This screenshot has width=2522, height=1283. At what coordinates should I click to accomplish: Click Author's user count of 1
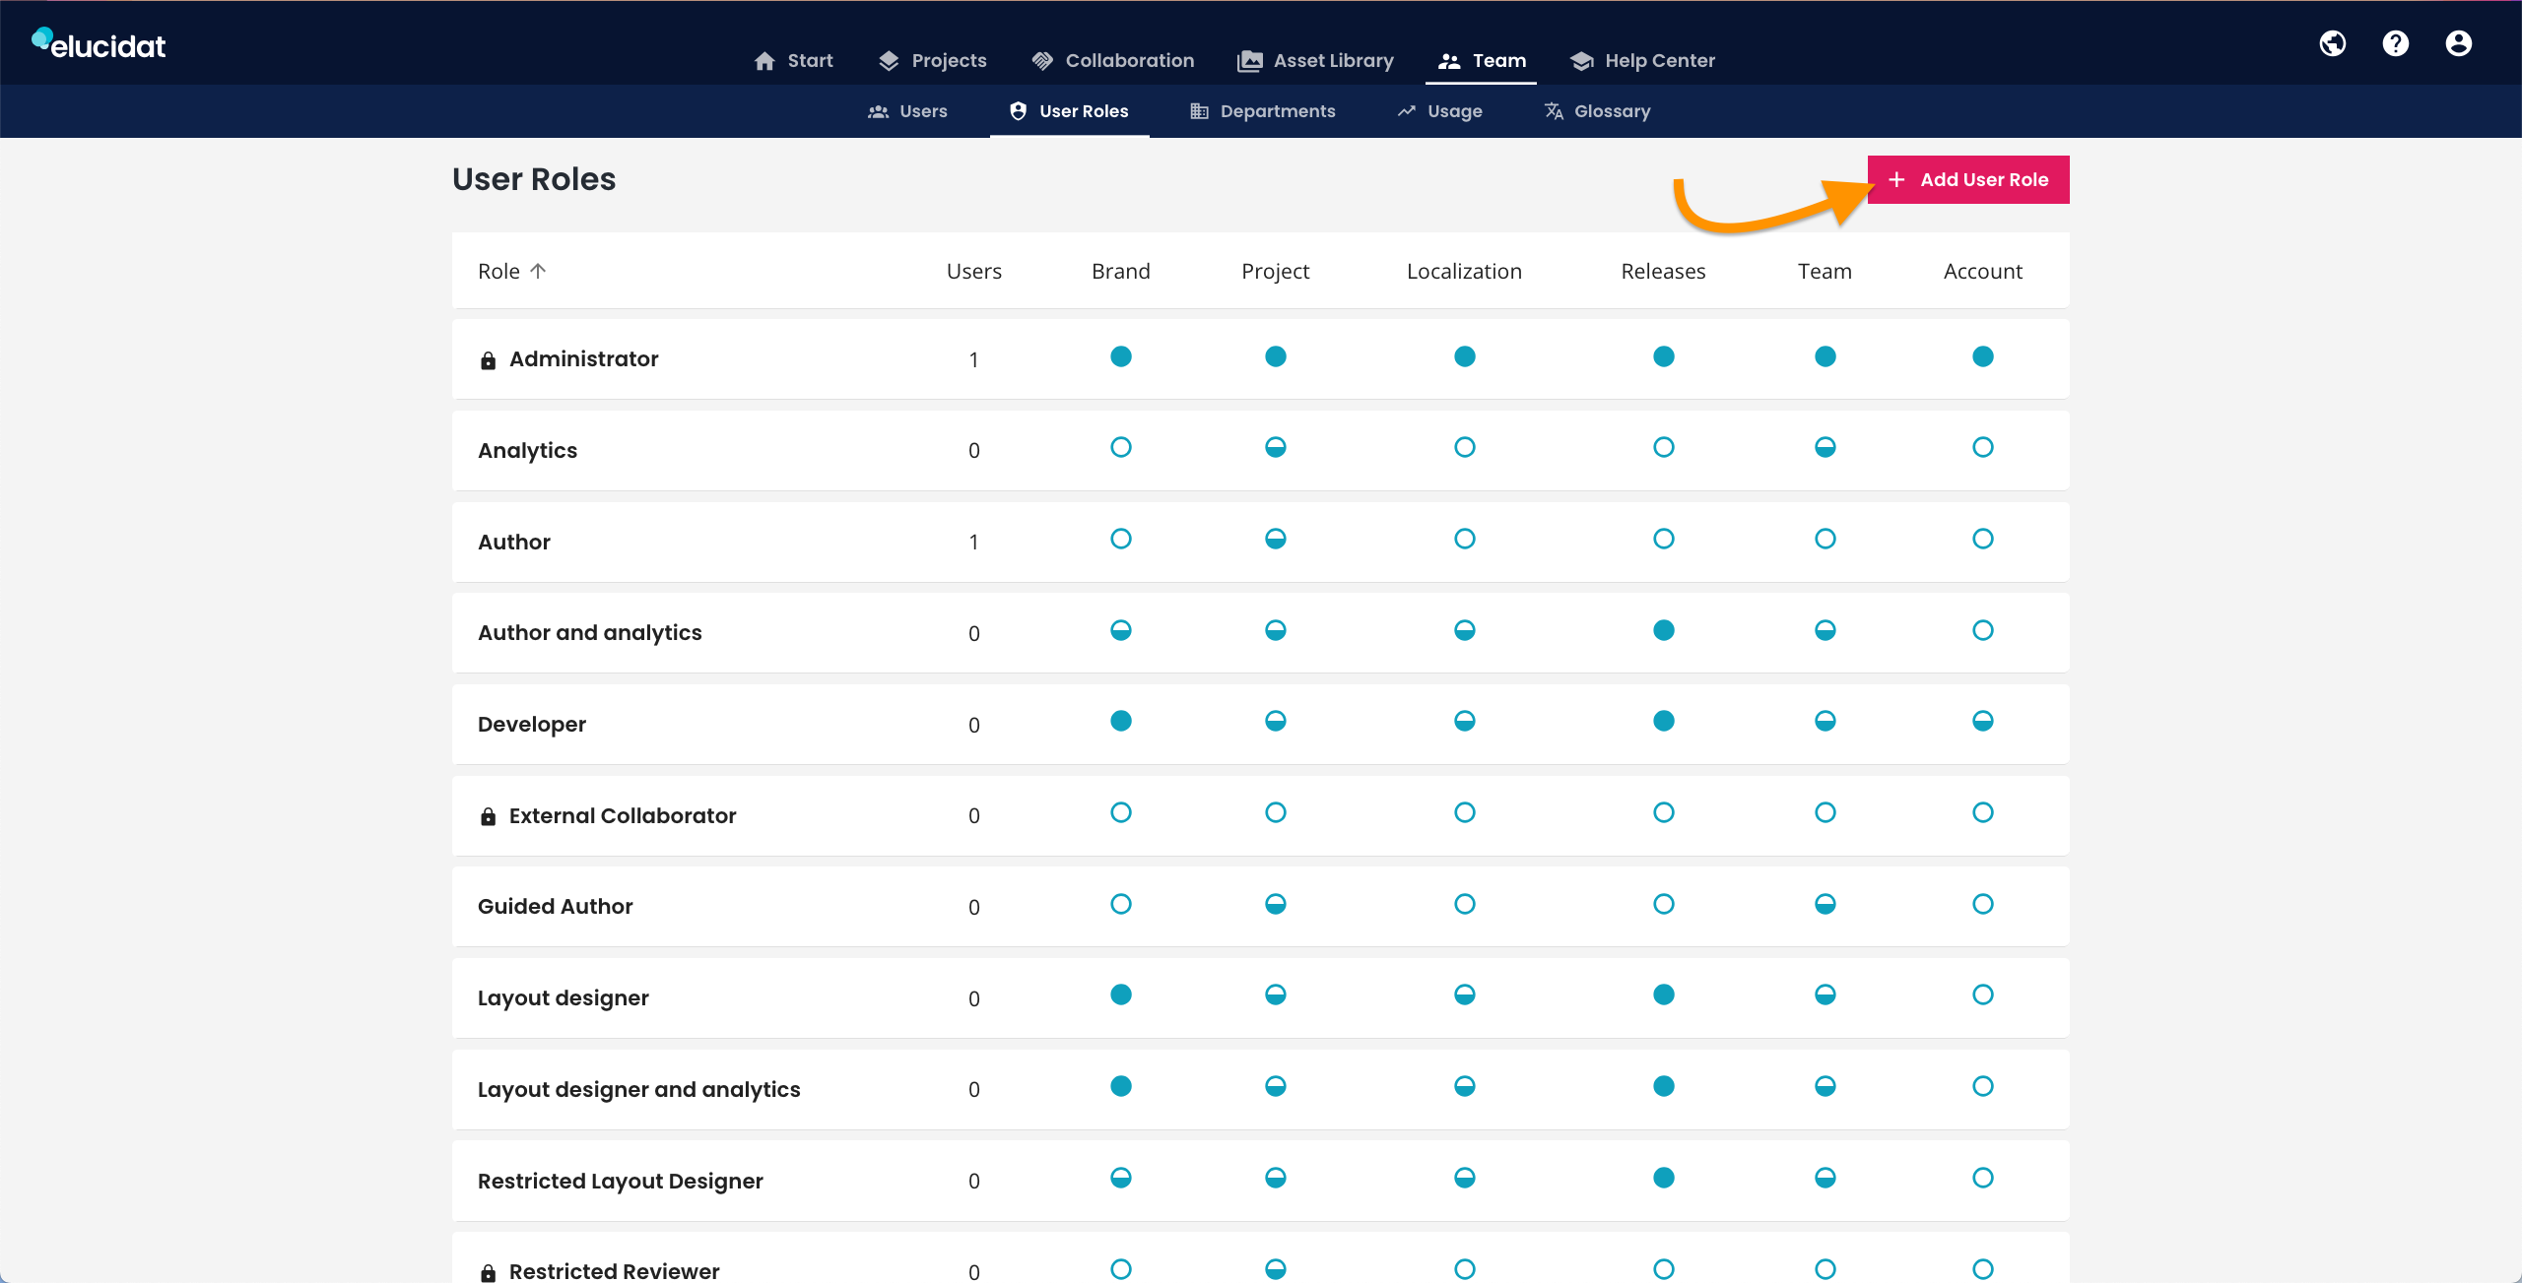[x=973, y=542]
